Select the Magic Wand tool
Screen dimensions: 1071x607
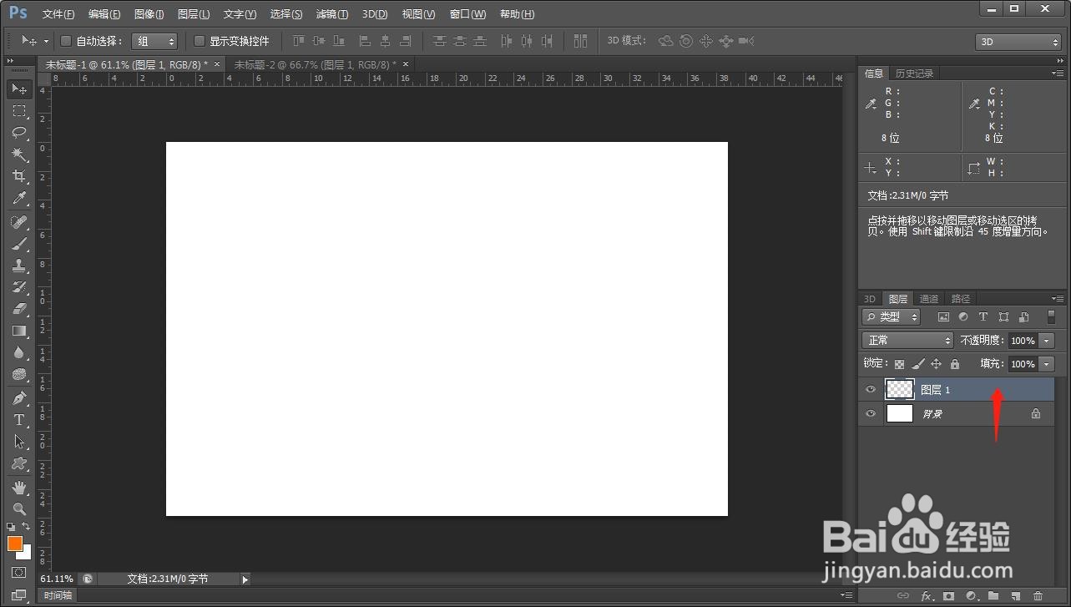[19, 154]
